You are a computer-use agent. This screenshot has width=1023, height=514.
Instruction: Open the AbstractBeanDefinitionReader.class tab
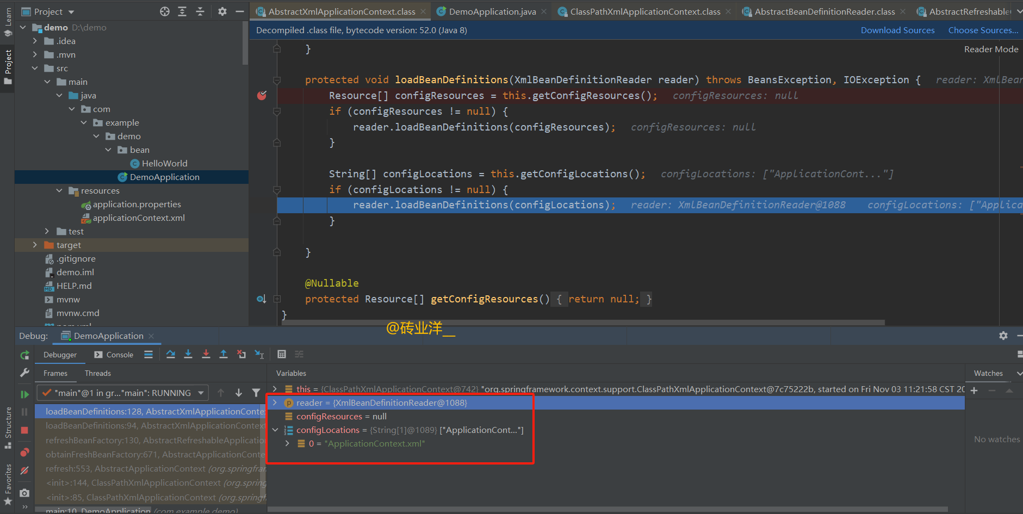(x=824, y=11)
